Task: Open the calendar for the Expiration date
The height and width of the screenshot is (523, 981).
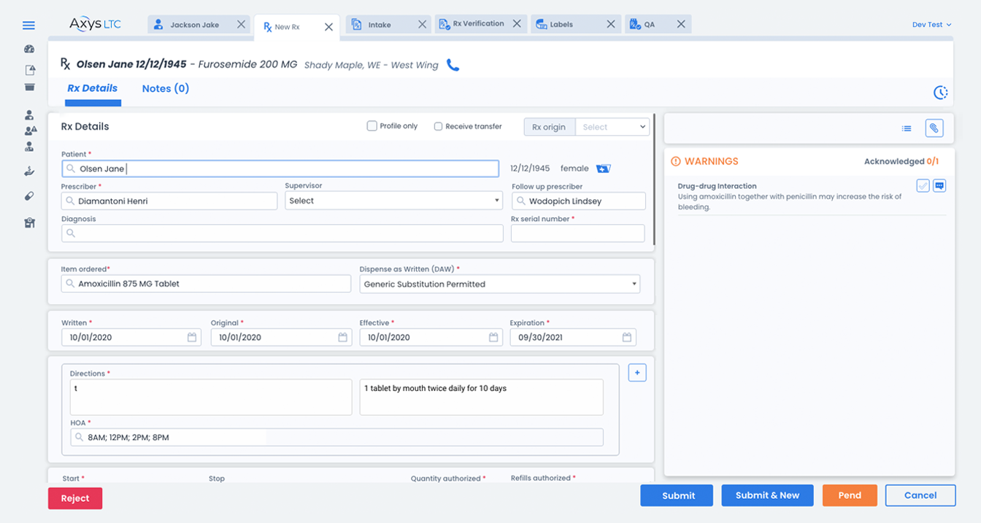Action: tap(627, 337)
